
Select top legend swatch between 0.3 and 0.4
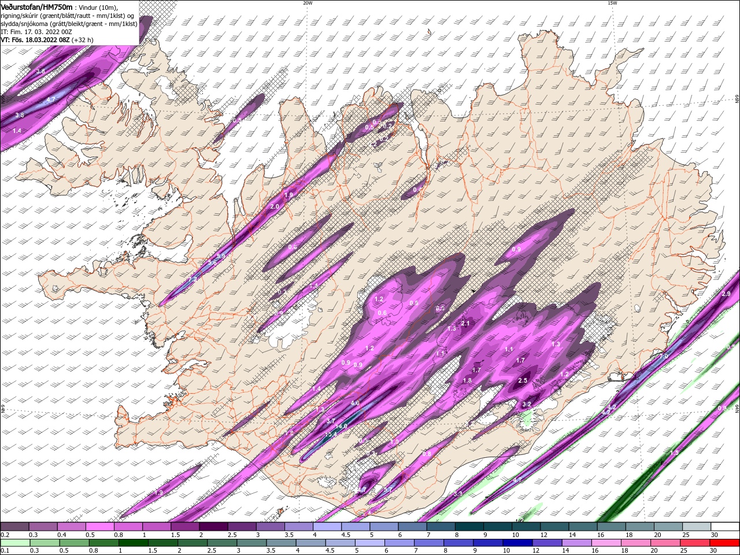(43, 527)
